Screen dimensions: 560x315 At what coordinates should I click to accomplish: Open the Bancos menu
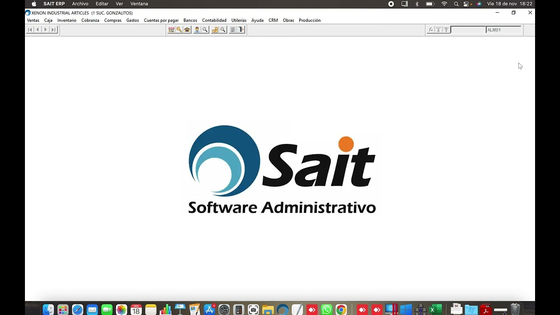pyautogui.click(x=190, y=20)
